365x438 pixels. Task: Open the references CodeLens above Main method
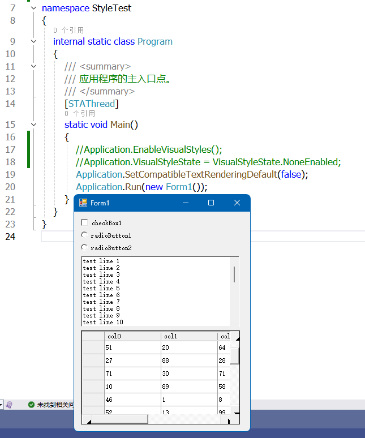[x=80, y=113]
